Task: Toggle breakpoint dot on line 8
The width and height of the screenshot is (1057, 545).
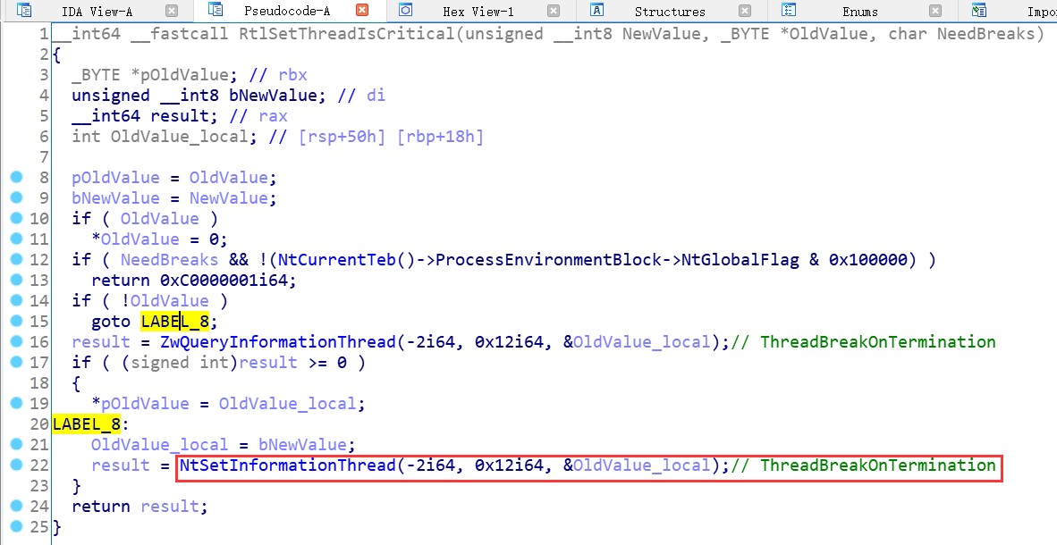Action: (x=16, y=178)
